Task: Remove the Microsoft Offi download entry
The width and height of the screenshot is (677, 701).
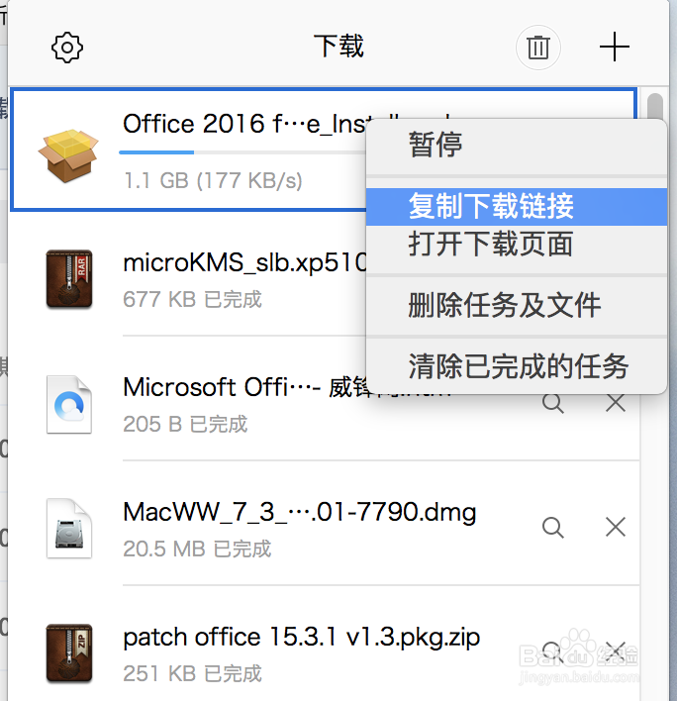Action: tap(616, 403)
